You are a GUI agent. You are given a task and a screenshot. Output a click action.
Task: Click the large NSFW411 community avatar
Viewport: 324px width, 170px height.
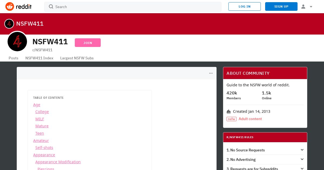[x=17, y=42]
